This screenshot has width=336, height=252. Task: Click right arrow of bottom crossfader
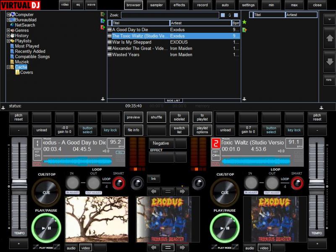(182, 247)
